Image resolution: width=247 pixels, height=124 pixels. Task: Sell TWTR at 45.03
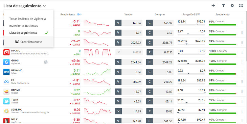[x=129, y=101]
